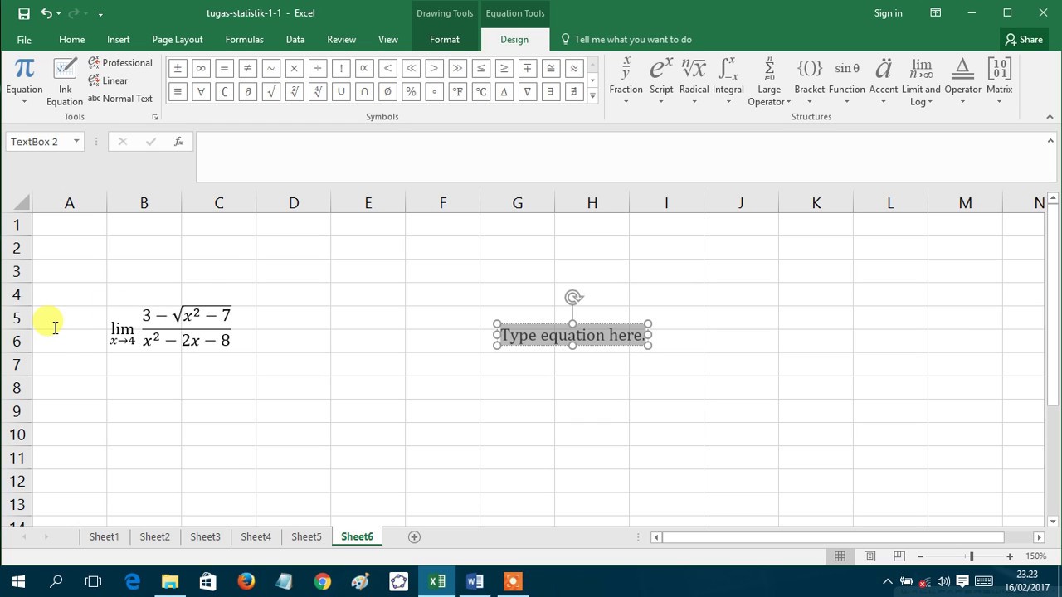Switch equation to Linear format
This screenshot has height=597, width=1062.
click(x=109, y=80)
